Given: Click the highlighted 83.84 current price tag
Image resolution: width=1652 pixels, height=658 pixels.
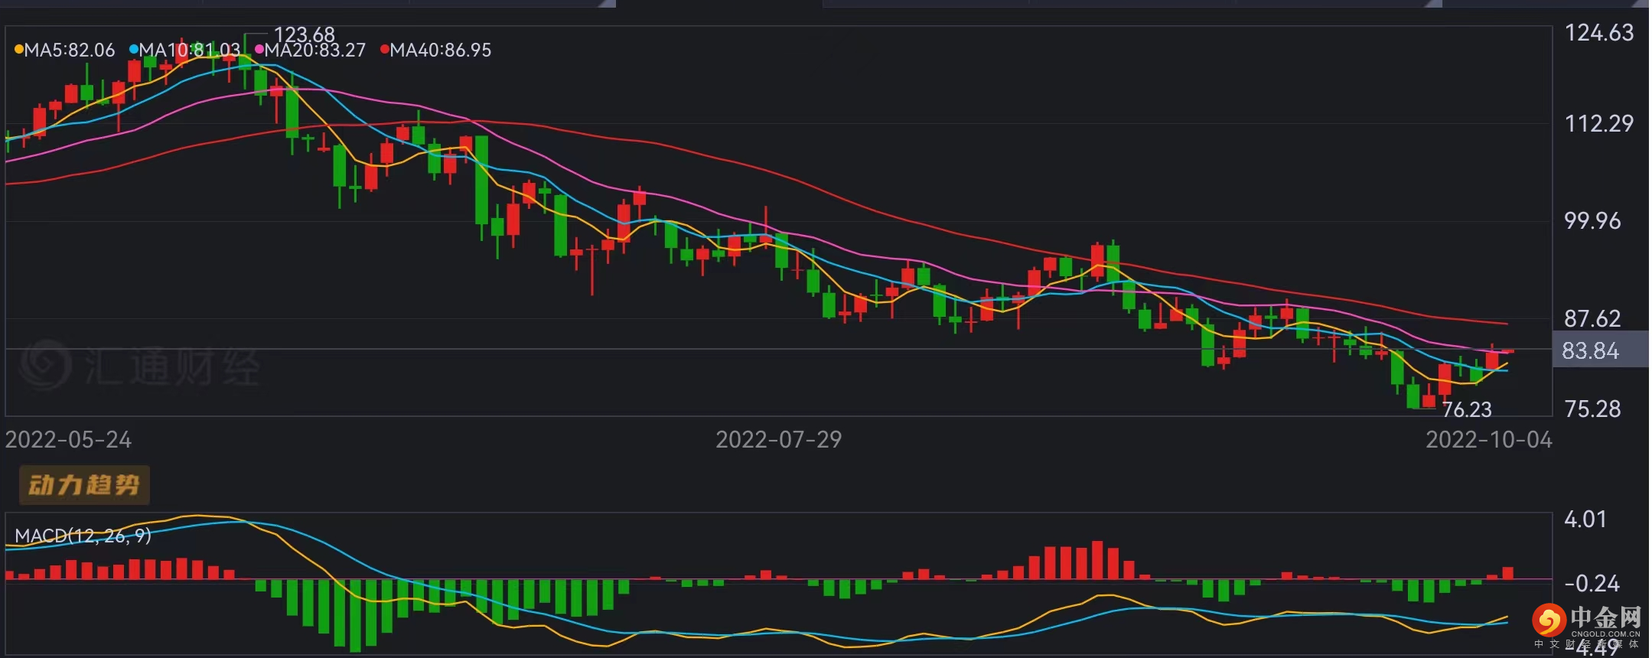Looking at the screenshot, I should point(1600,350).
